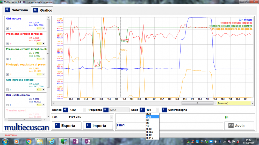The height and width of the screenshot is (145, 259).
Task: Open the first OneNote taskbar icon
Action: point(76,141)
